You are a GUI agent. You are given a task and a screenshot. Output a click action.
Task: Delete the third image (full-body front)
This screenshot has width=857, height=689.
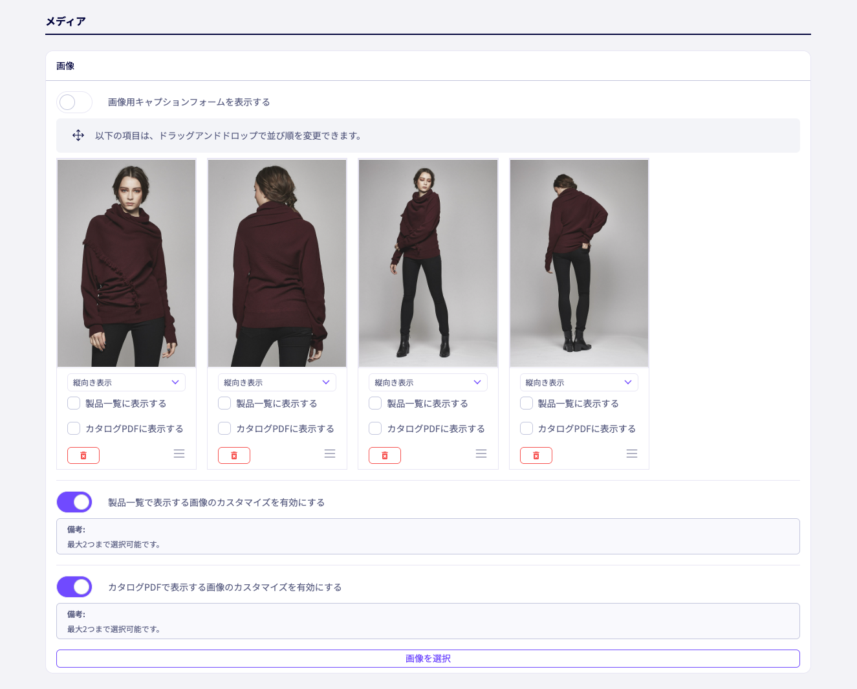[x=385, y=455]
